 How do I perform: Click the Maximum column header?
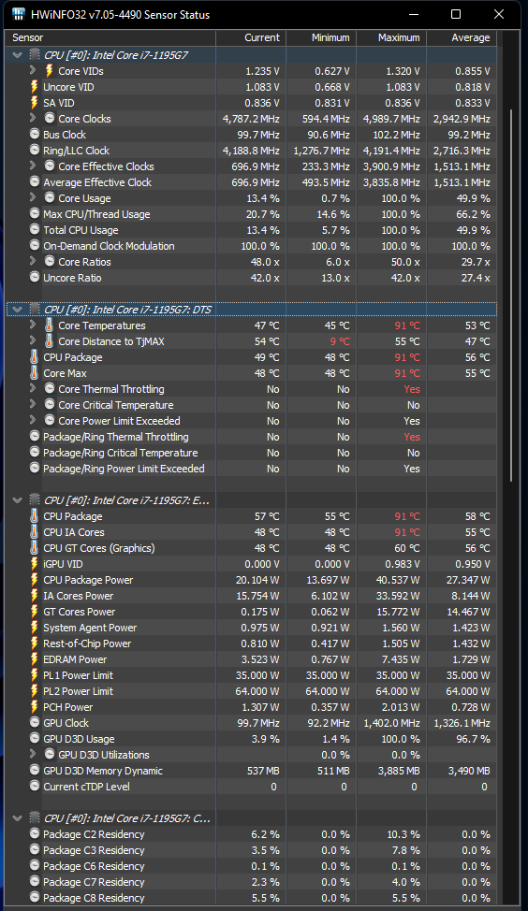[391, 37]
